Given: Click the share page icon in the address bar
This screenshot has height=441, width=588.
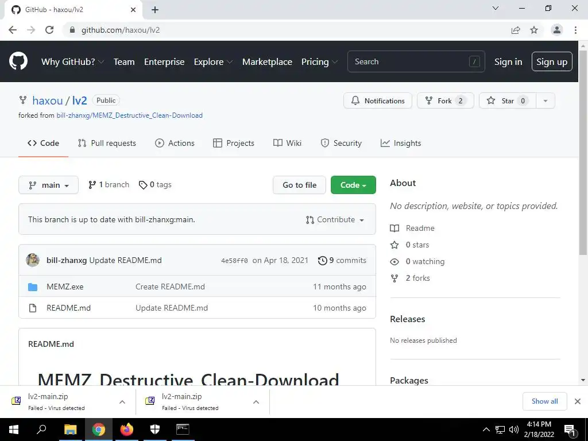Looking at the screenshot, I should click(x=516, y=30).
